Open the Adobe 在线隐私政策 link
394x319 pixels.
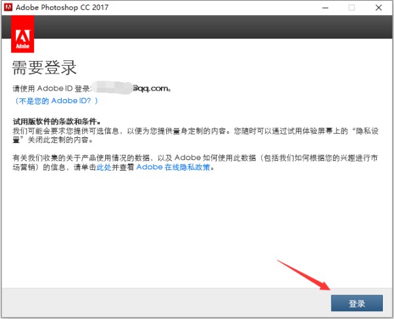[x=175, y=167]
